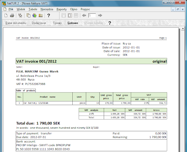Select single page layout icon

(x=64, y=16)
